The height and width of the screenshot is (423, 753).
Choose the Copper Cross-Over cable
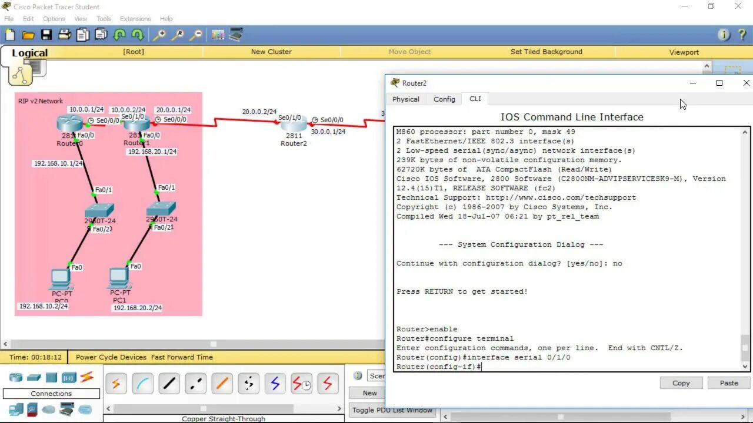[x=195, y=384]
